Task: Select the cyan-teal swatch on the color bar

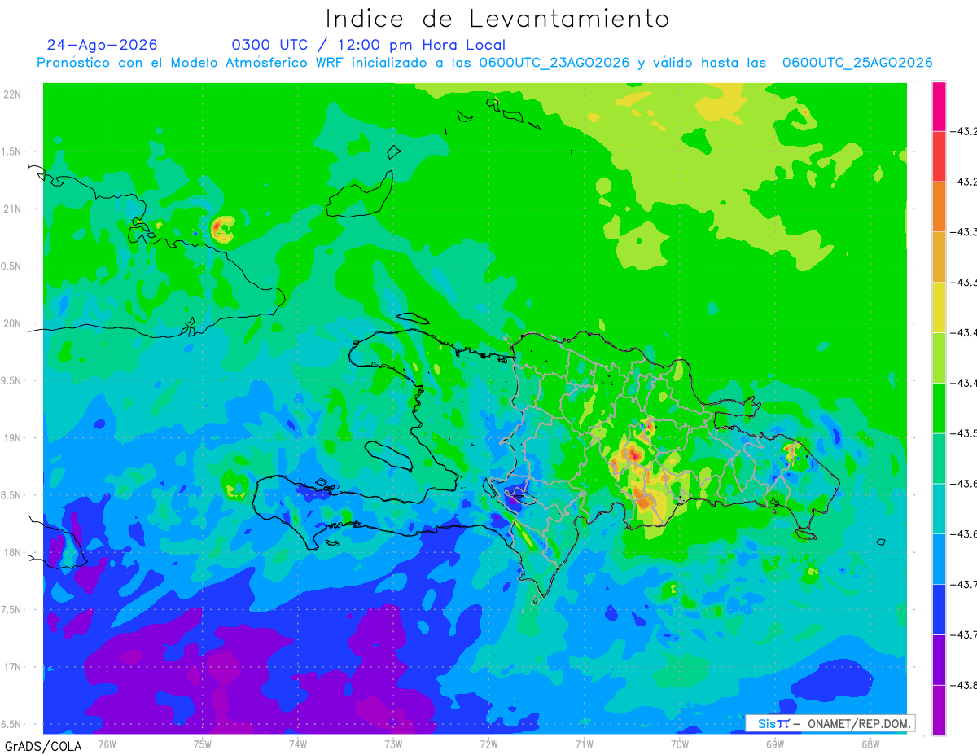Action: tap(939, 509)
